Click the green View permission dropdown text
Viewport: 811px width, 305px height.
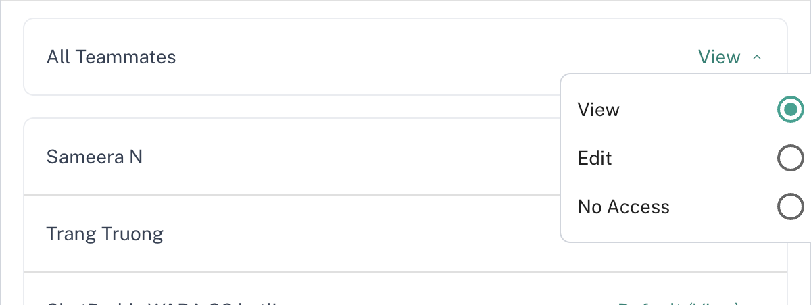[x=719, y=57]
